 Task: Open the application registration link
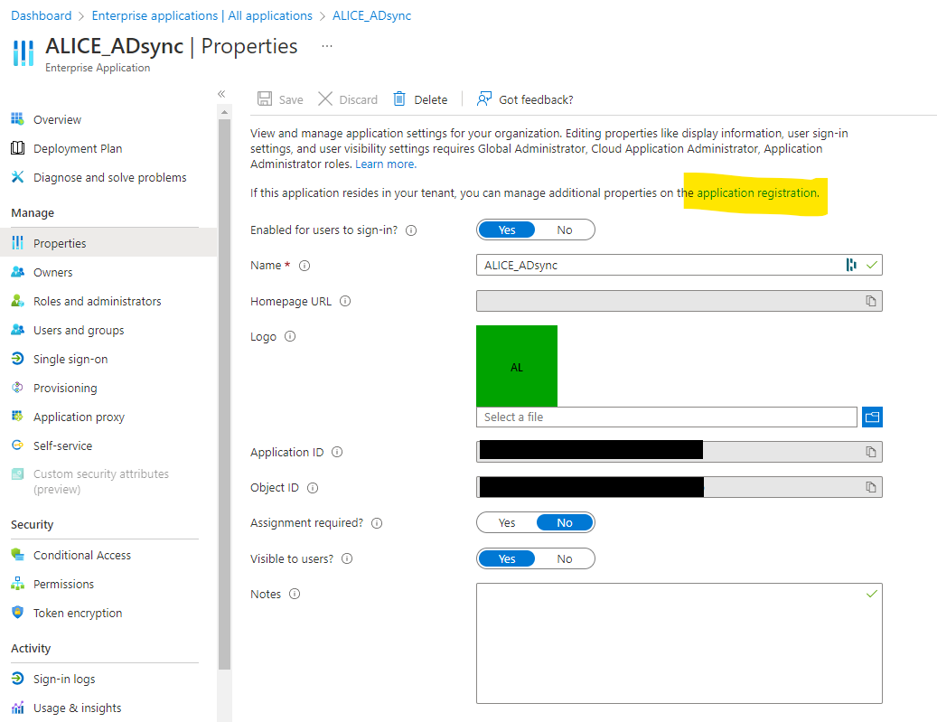click(x=758, y=193)
